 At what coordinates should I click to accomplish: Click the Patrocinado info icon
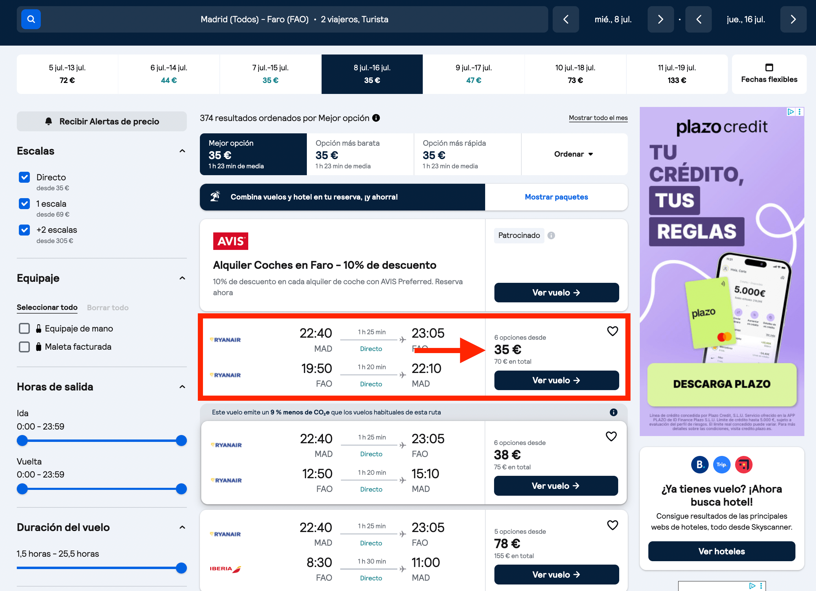[x=551, y=235]
